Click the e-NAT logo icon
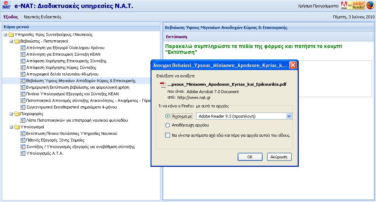 pos(6,5)
